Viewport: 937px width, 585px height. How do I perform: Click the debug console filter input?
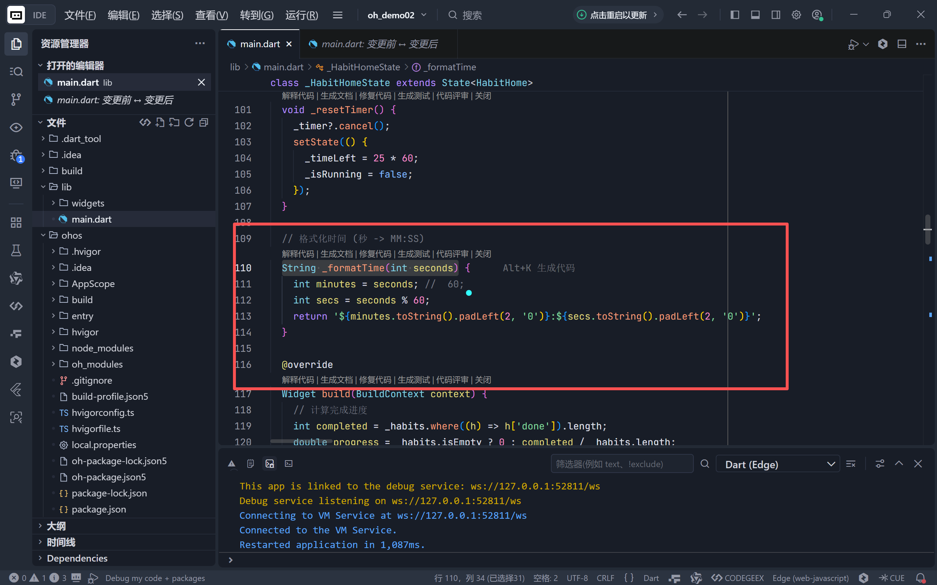click(622, 464)
